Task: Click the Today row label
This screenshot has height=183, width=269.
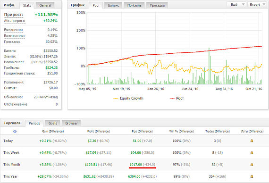Action: point(8,141)
